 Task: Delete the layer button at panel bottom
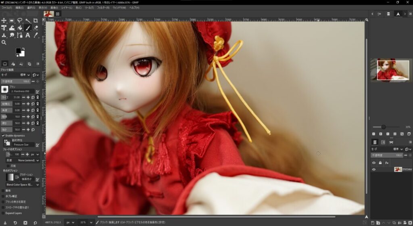pyautogui.click(x=410, y=223)
